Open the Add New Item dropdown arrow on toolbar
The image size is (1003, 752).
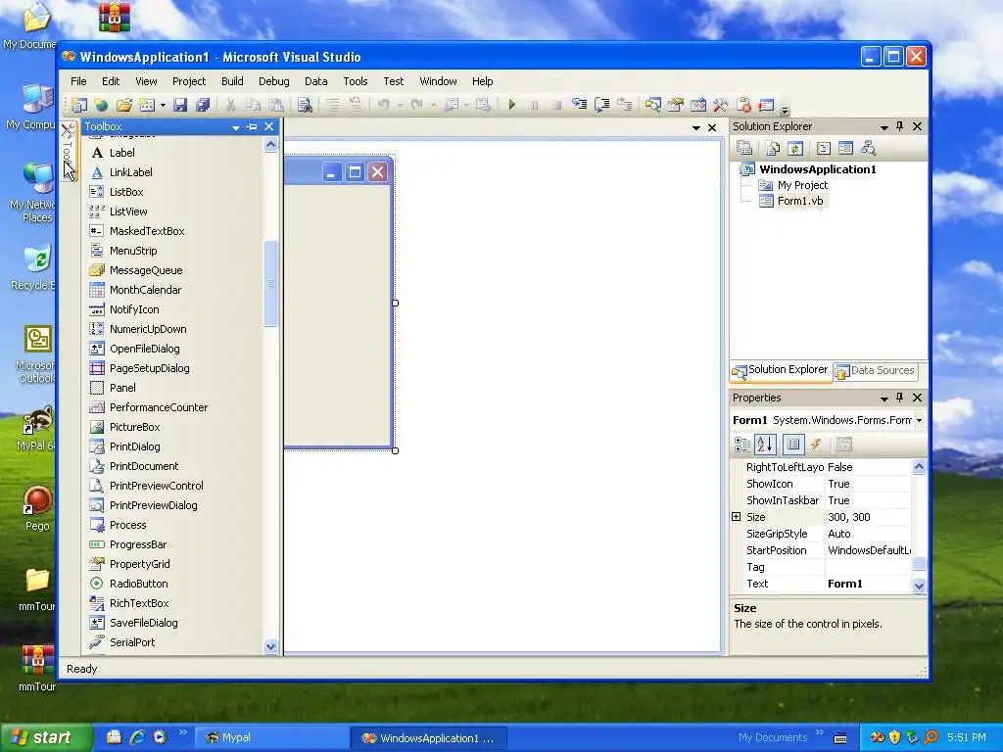164,106
